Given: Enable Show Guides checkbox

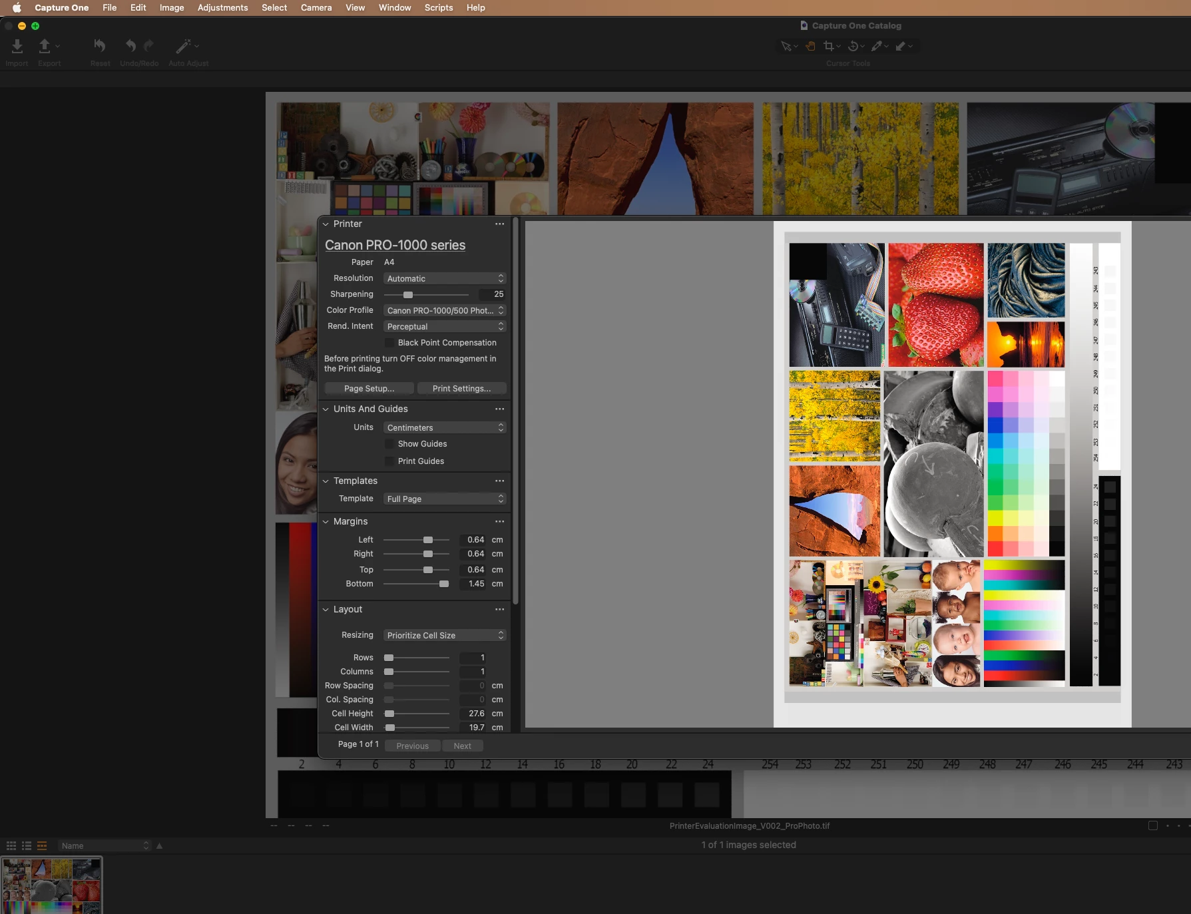Looking at the screenshot, I should click(x=389, y=444).
